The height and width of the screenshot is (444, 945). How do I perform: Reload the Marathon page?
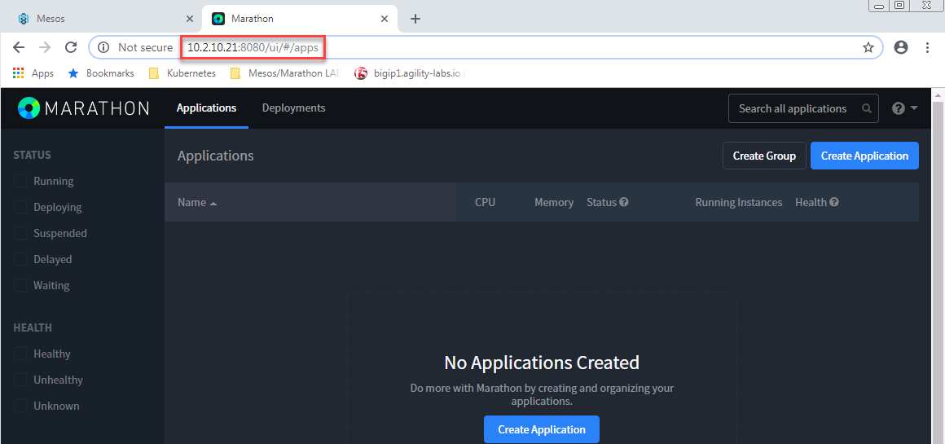click(x=71, y=47)
